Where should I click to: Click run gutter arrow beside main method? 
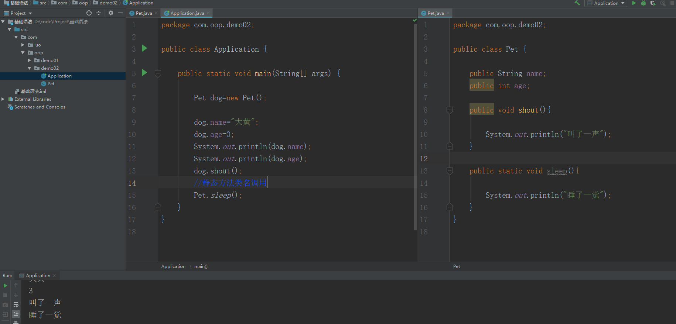pos(144,73)
